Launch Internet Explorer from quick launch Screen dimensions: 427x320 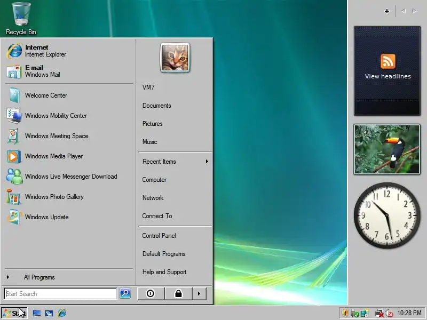pyautogui.click(x=62, y=313)
